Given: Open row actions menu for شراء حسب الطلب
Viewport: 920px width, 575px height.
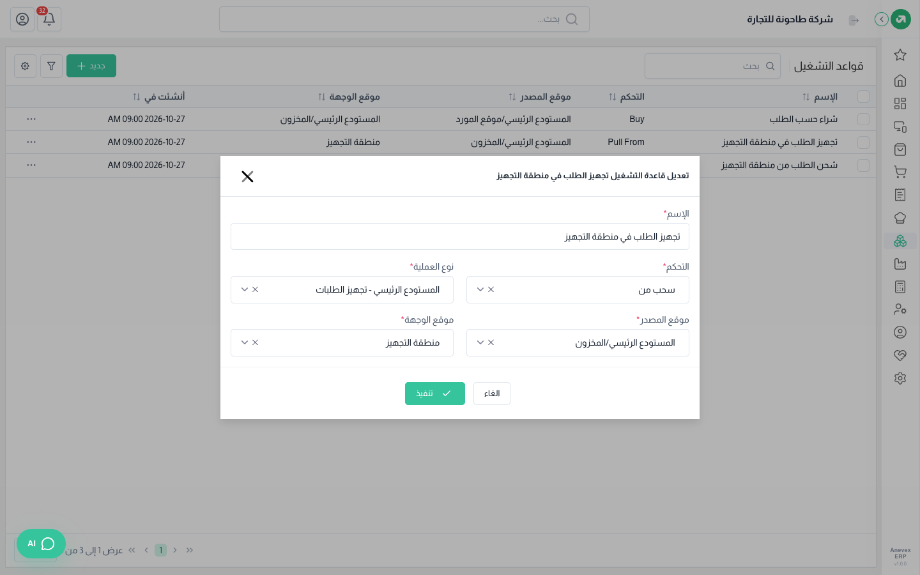Looking at the screenshot, I should [31, 119].
